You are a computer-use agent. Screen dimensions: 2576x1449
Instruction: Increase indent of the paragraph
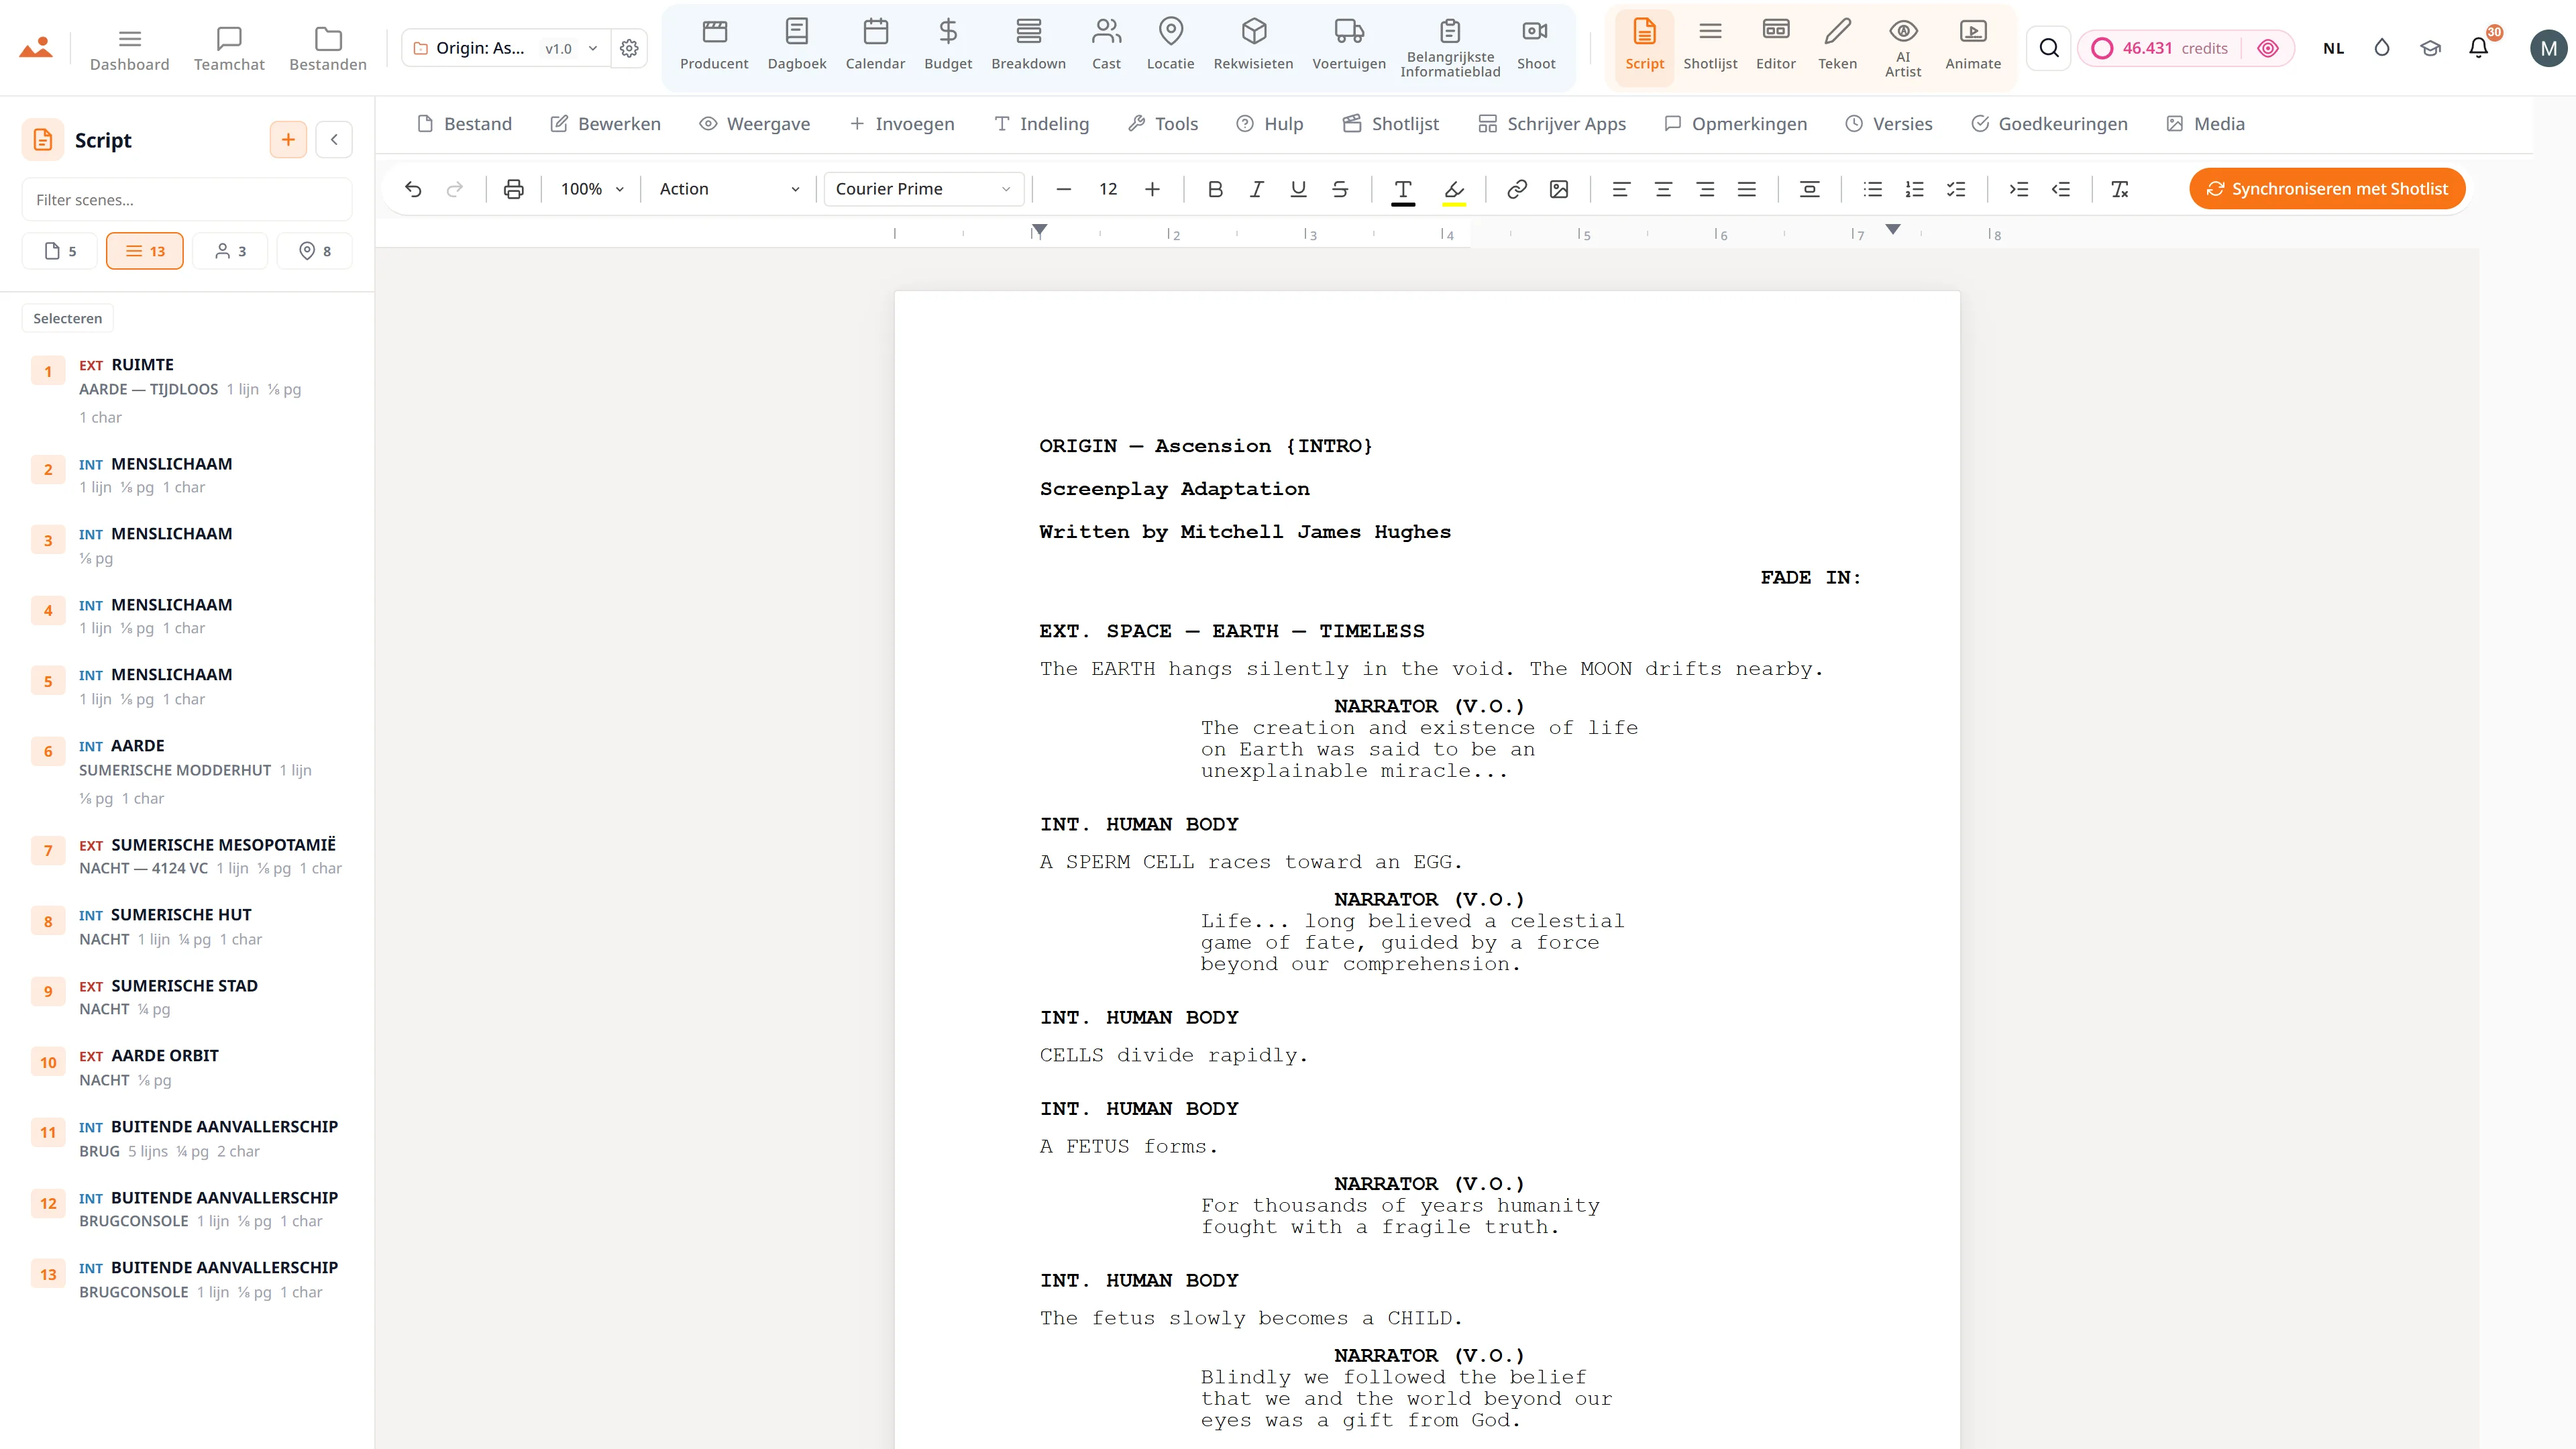click(x=2019, y=189)
